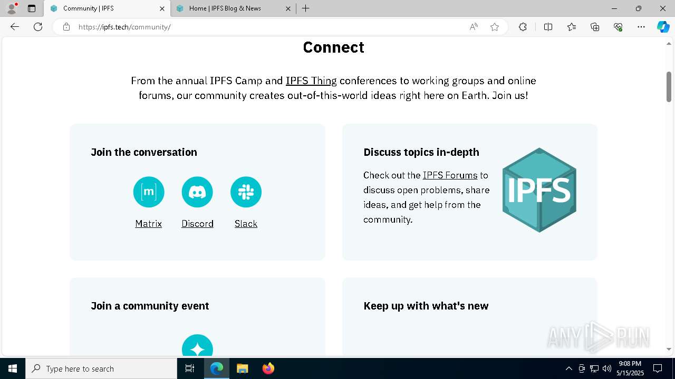Click the Slack text link
This screenshot has height=379, width=675.
246,224
